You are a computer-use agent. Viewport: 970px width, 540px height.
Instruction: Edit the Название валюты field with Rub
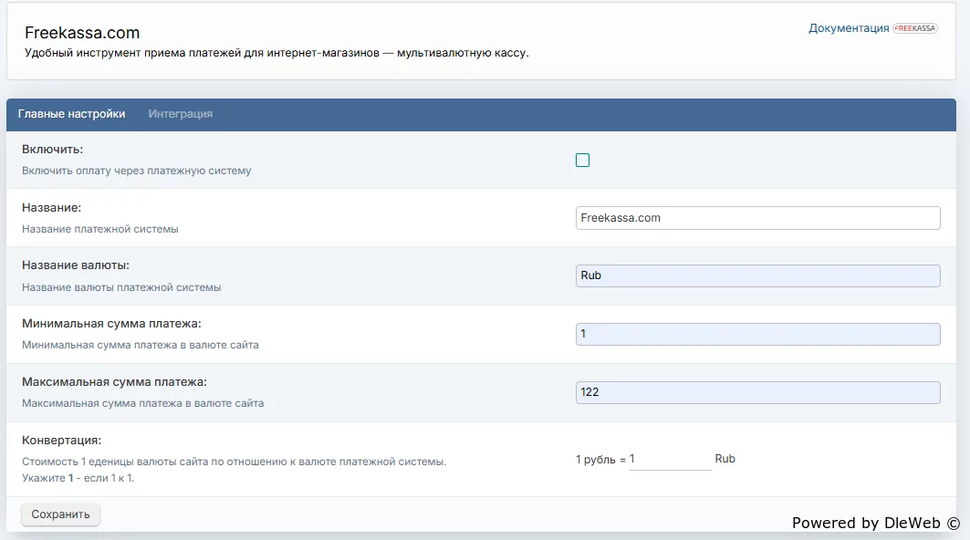[757, 275]
